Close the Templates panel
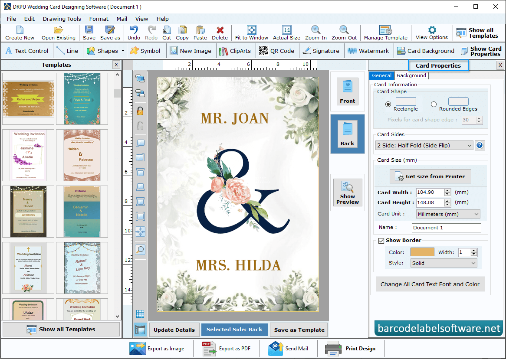This screenshot has width=506, height=359. tap(116, 65)
